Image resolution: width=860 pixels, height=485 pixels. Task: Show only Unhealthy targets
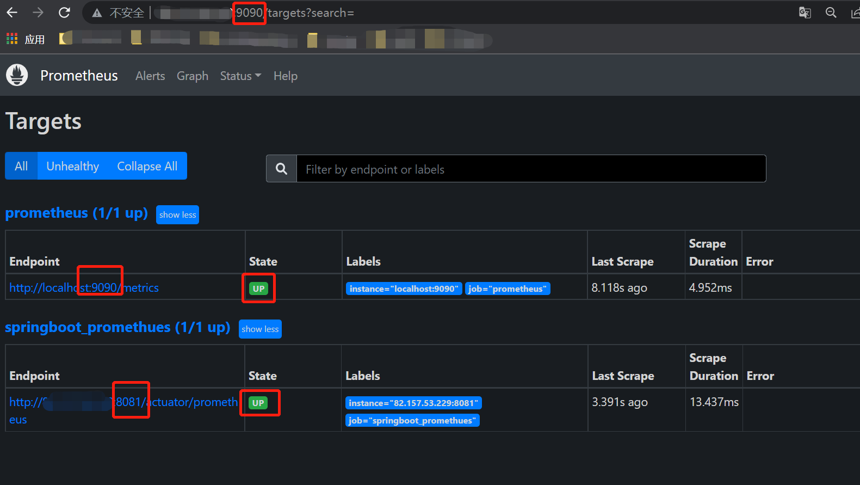point(73,166)
